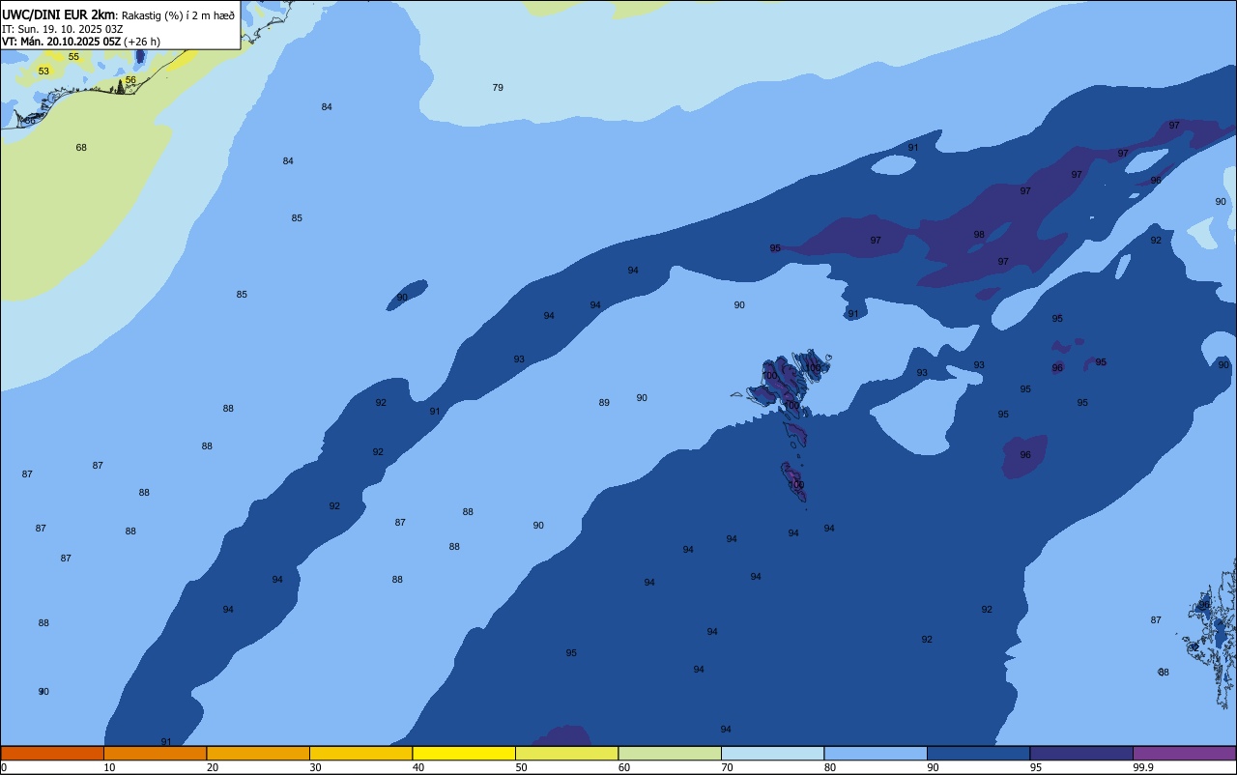Click the legend tick label "70"
This screenshot has width=1237, height=775.
[727, 767]
